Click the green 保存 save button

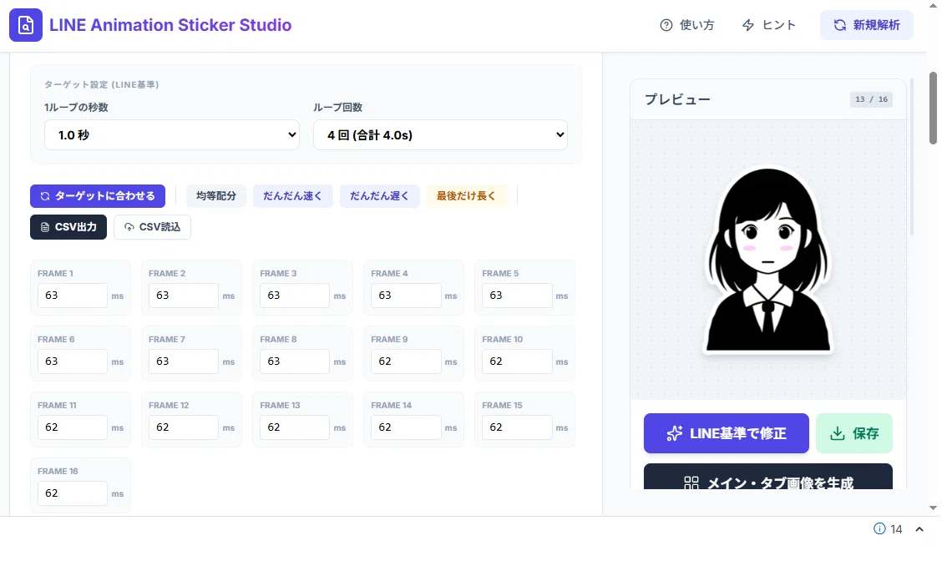(854, 433)
